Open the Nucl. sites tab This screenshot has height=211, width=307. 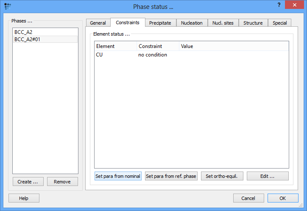pos(223,23)
